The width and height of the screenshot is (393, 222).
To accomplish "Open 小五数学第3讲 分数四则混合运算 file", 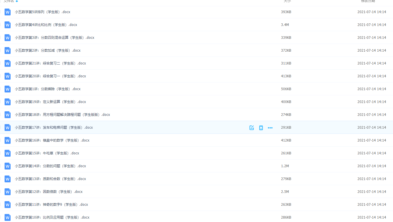I will (x=54, y=38).
